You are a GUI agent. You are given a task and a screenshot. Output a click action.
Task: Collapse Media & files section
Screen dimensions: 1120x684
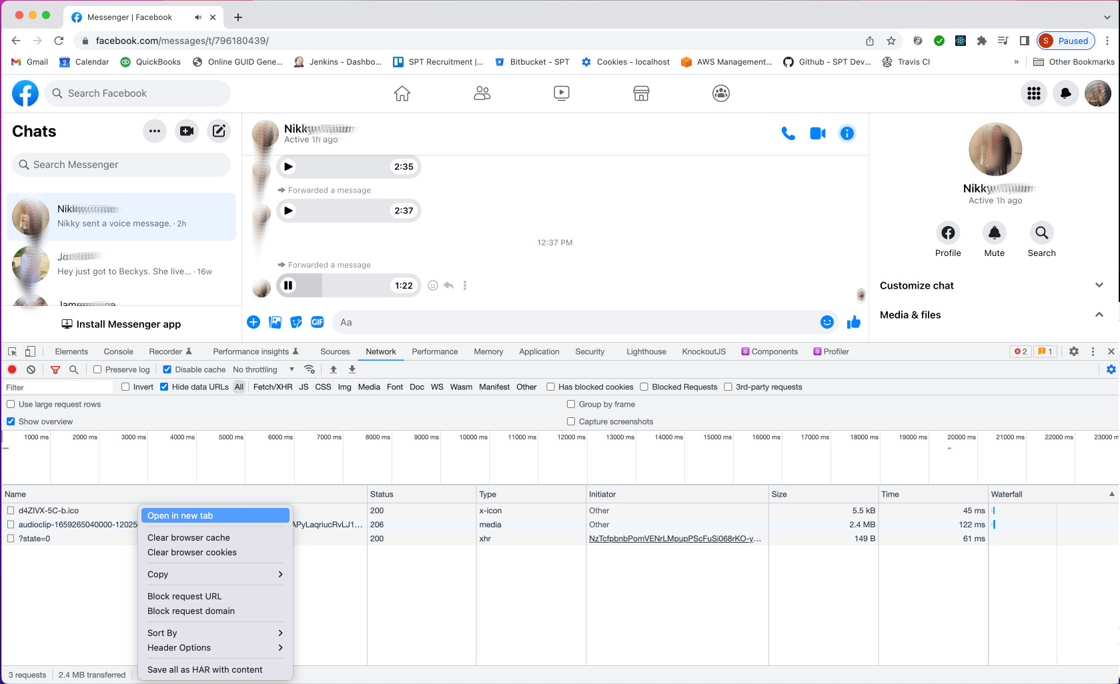[991, 315]
